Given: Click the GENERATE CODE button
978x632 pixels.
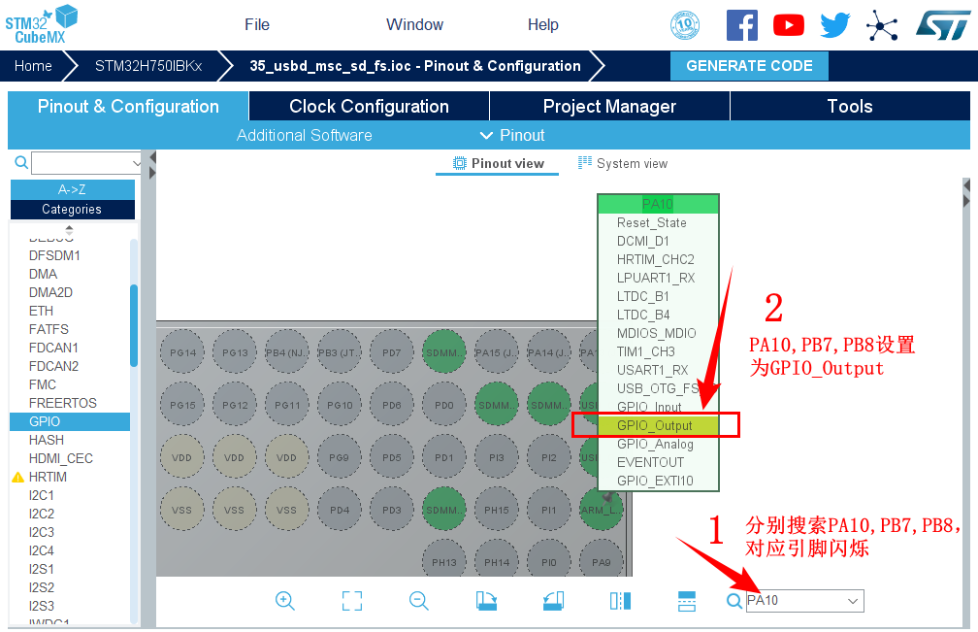Looking at the screenshot, I should [x=749, y=66].
